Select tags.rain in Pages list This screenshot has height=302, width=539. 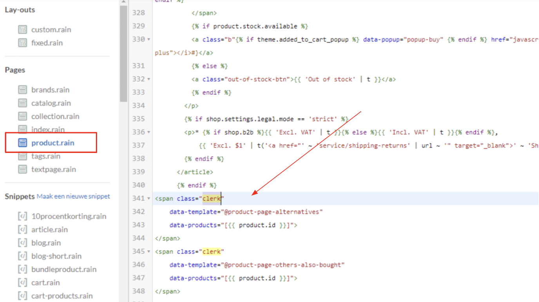(x=46, y=156)
